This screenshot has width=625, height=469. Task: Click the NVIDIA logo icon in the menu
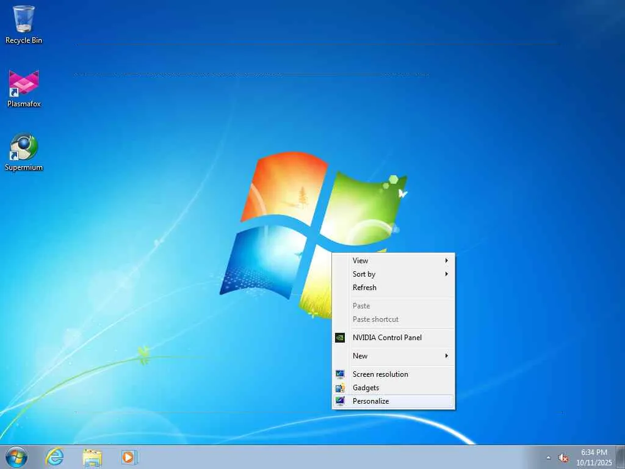pos(340,337)
